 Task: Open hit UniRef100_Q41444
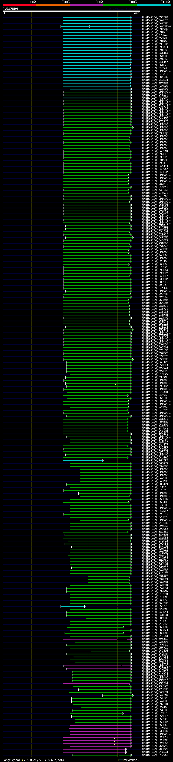tap(155, 53)
